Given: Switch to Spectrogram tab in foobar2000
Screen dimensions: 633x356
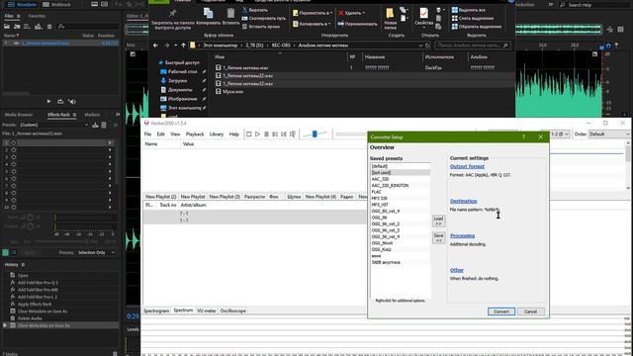Looking at the screenshot, I should [156, 311].
